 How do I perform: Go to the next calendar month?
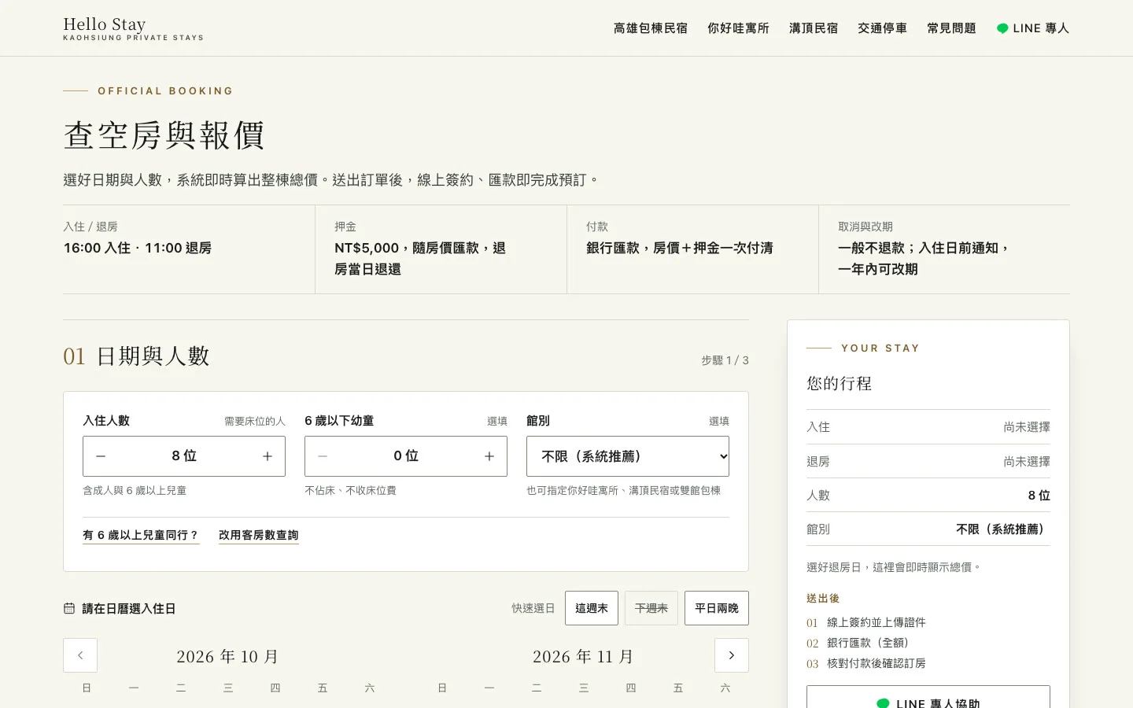pyautogui.click(x=732, y=655)
